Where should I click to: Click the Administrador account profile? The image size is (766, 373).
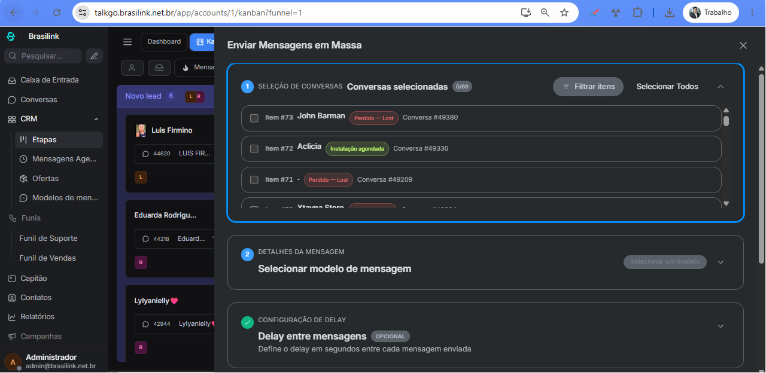(x=54, y=361)
